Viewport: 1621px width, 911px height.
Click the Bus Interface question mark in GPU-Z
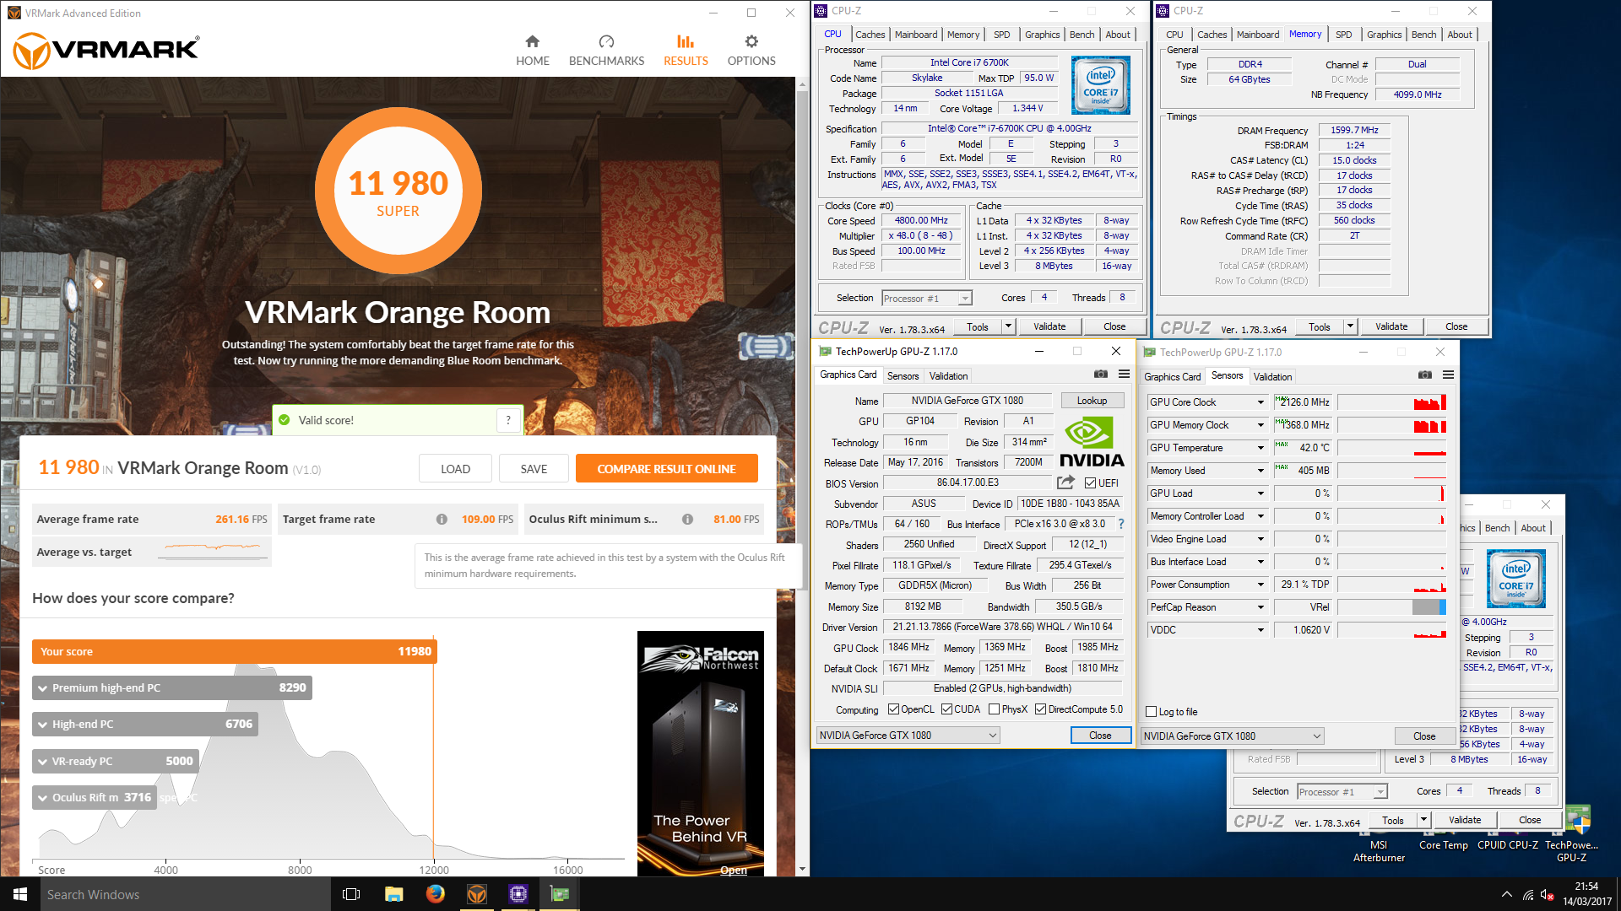click(1121, 524)
